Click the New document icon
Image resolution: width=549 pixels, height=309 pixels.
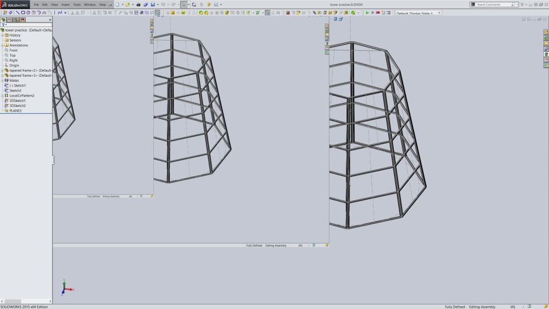[x=118, y=5]
